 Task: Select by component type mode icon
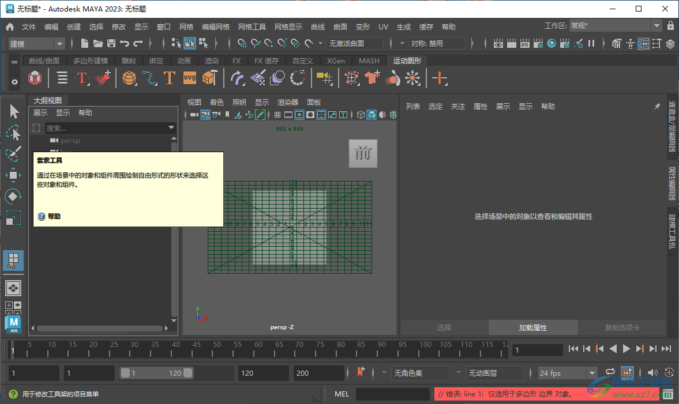tap(203, 43)
